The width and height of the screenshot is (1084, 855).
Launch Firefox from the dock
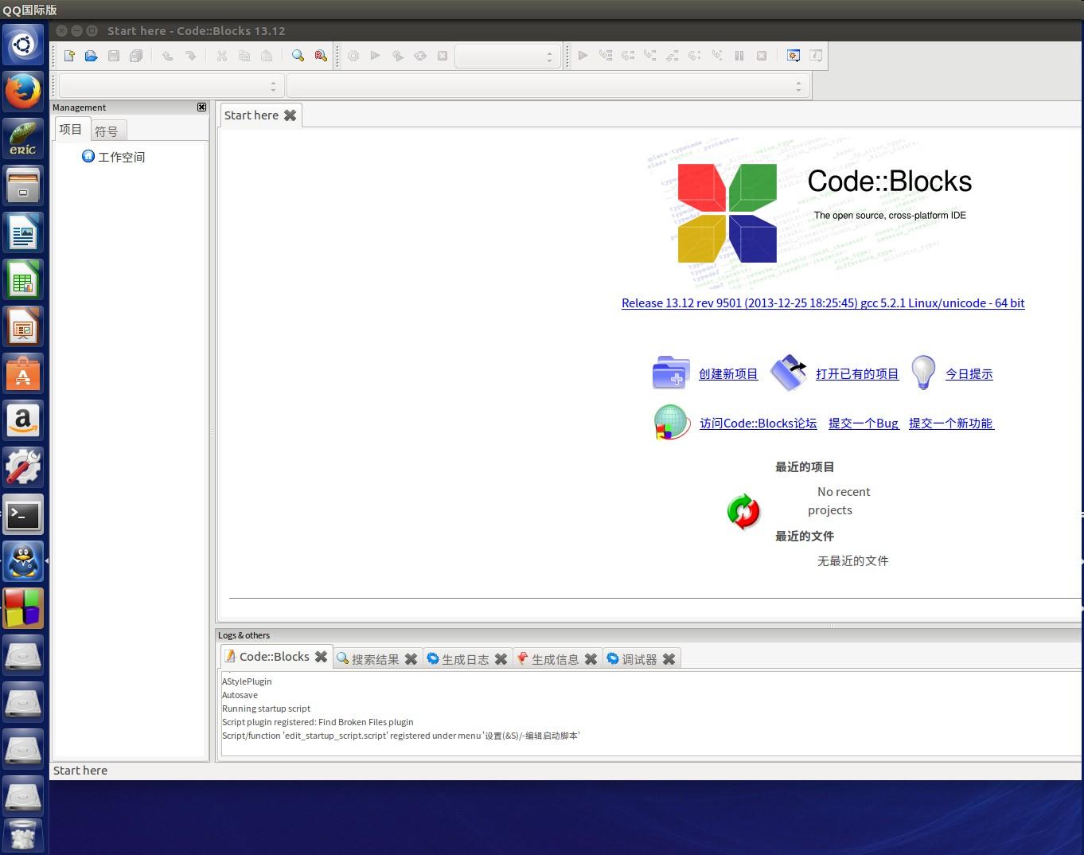tap(23, 92)
